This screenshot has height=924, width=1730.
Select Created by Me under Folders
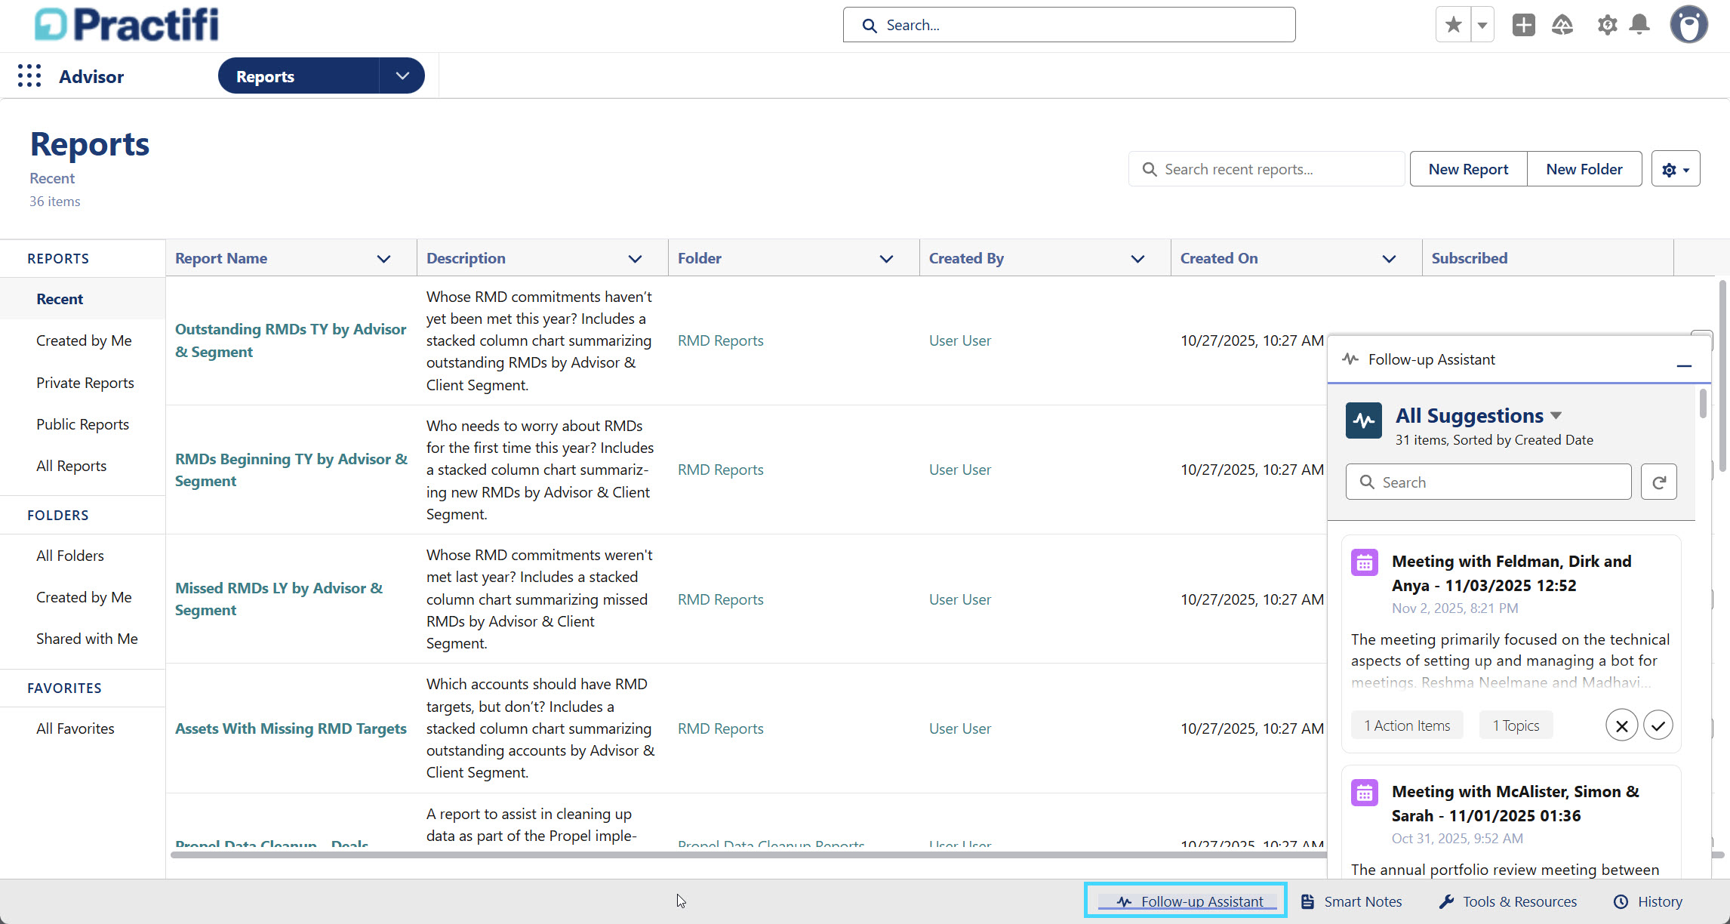tap(83, 597)
